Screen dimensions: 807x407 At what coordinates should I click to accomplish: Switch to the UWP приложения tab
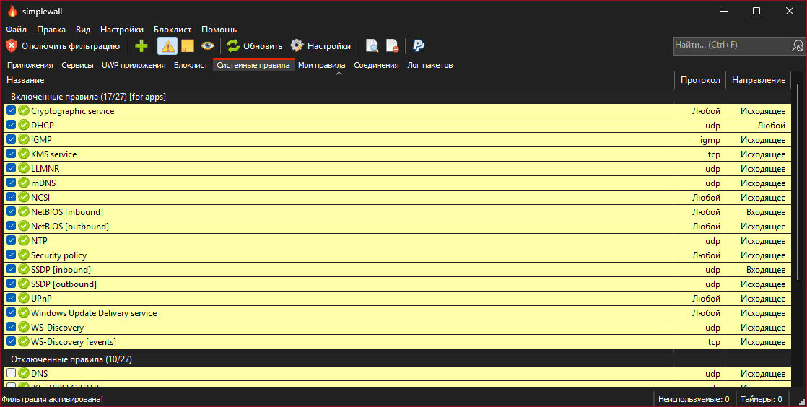pyautogui.click(x=134, y=65)
